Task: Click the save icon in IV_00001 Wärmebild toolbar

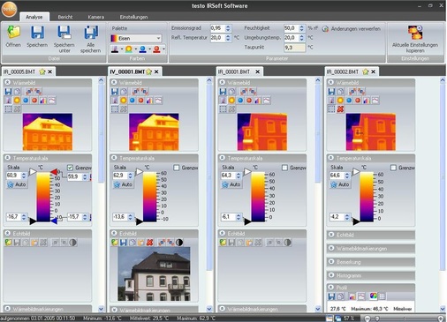Action: coord(115,92)
